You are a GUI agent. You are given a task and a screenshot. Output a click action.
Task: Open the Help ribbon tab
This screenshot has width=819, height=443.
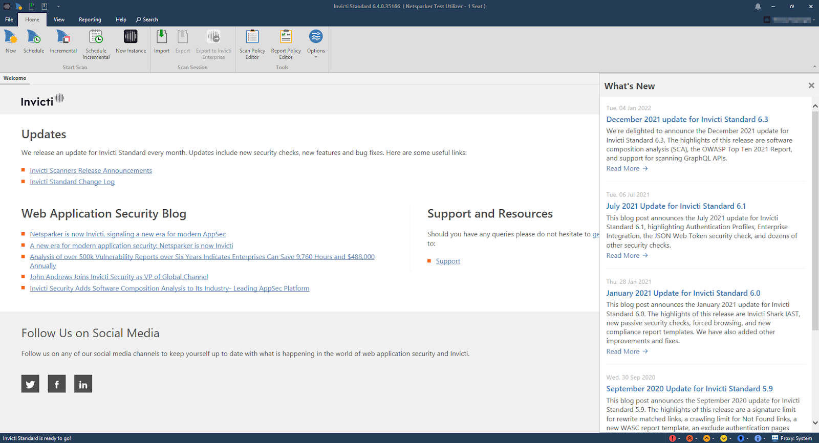click(x=121, y=19)
